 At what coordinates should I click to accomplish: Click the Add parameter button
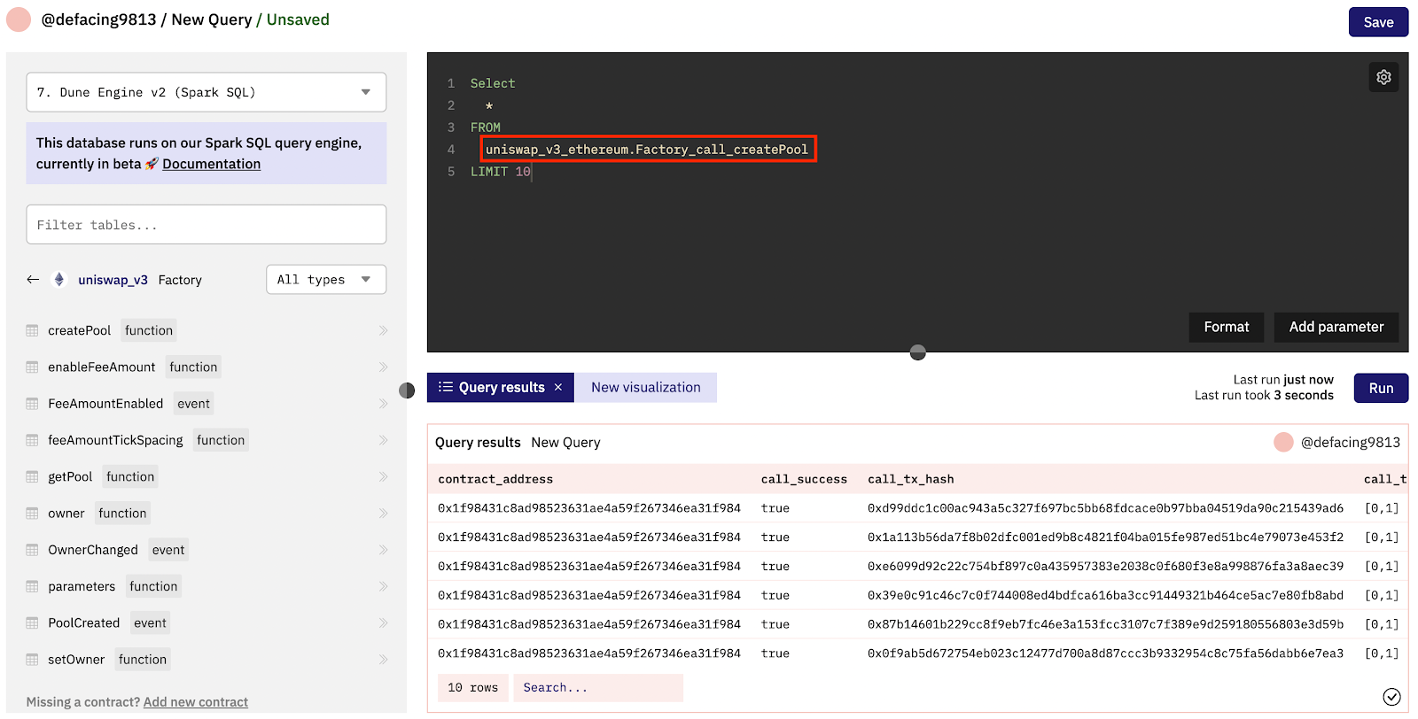click(1336, 327)
